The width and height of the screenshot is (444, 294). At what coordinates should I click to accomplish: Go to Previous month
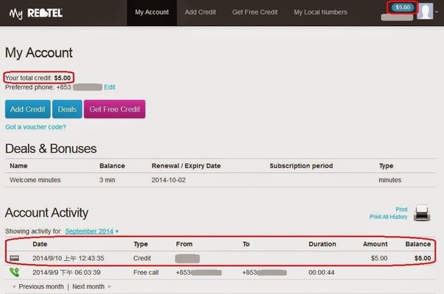(x=41, y=286)
